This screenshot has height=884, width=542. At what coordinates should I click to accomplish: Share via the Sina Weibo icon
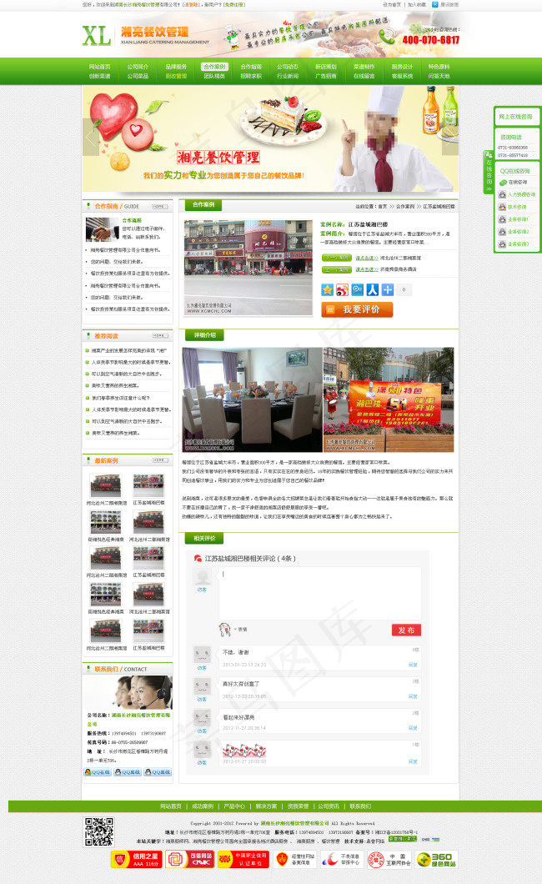(343, 289)
